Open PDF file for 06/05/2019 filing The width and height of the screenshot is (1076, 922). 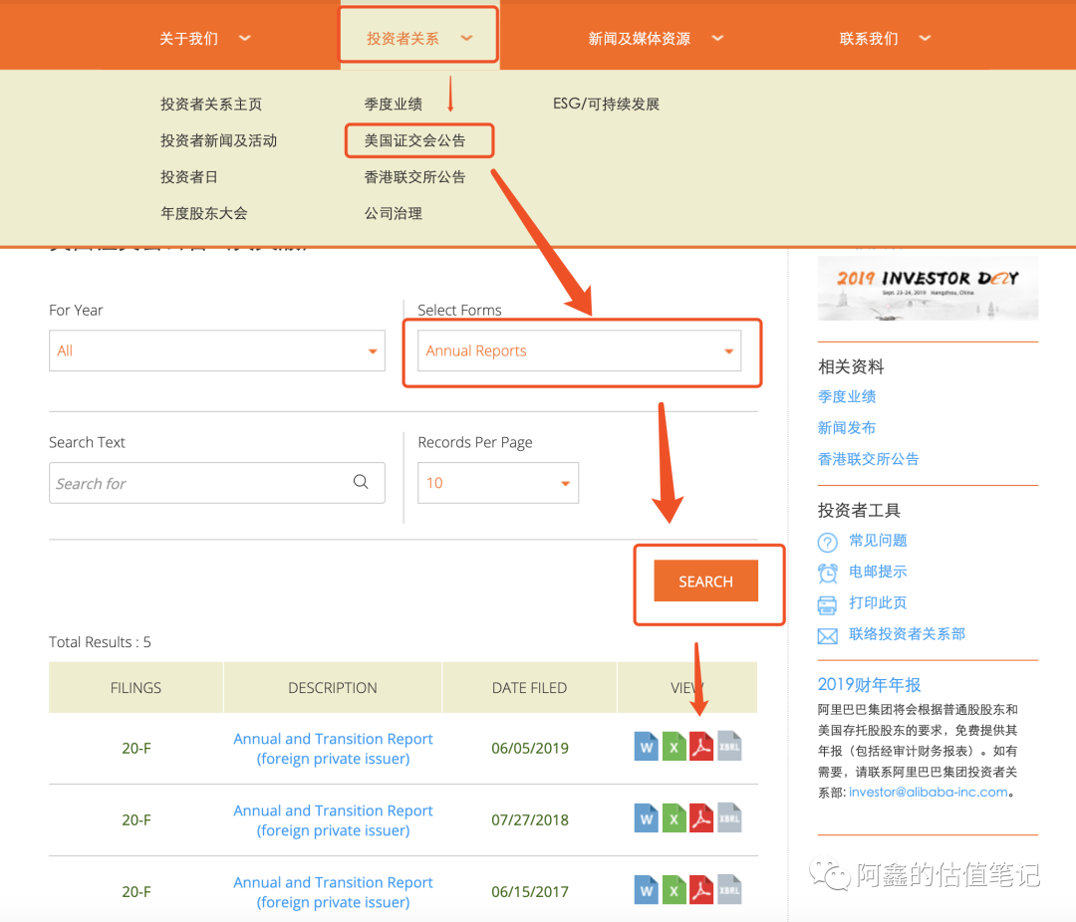701,747
